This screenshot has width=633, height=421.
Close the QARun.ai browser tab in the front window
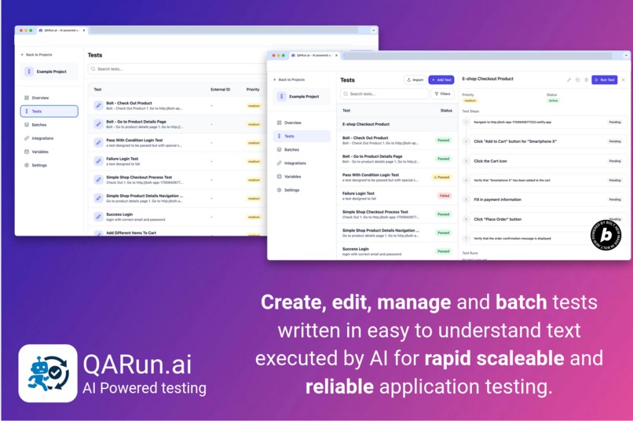coord(336,55)
